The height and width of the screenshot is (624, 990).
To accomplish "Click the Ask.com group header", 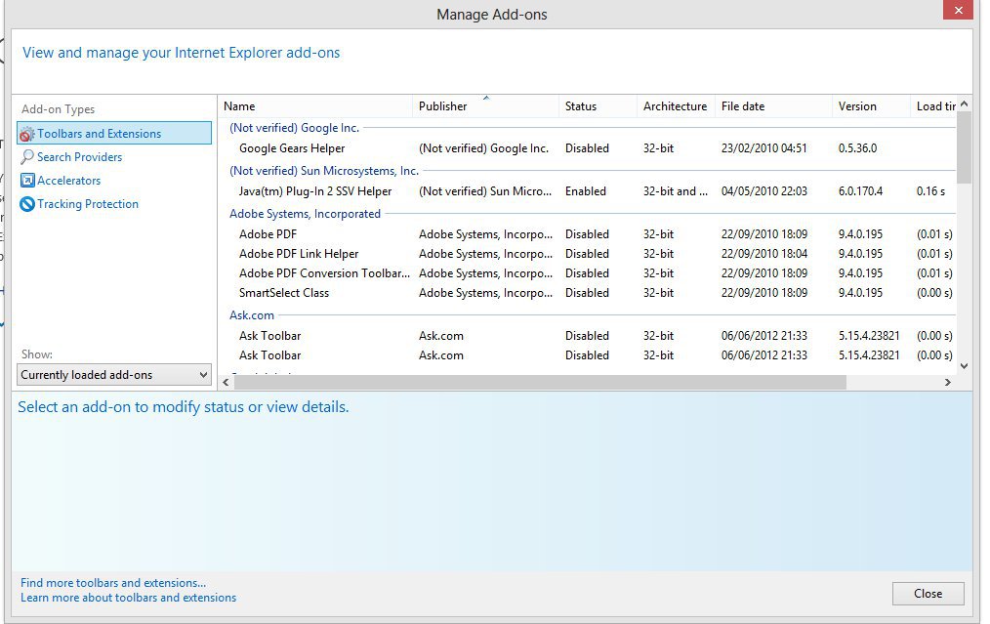I will point(252,315).
